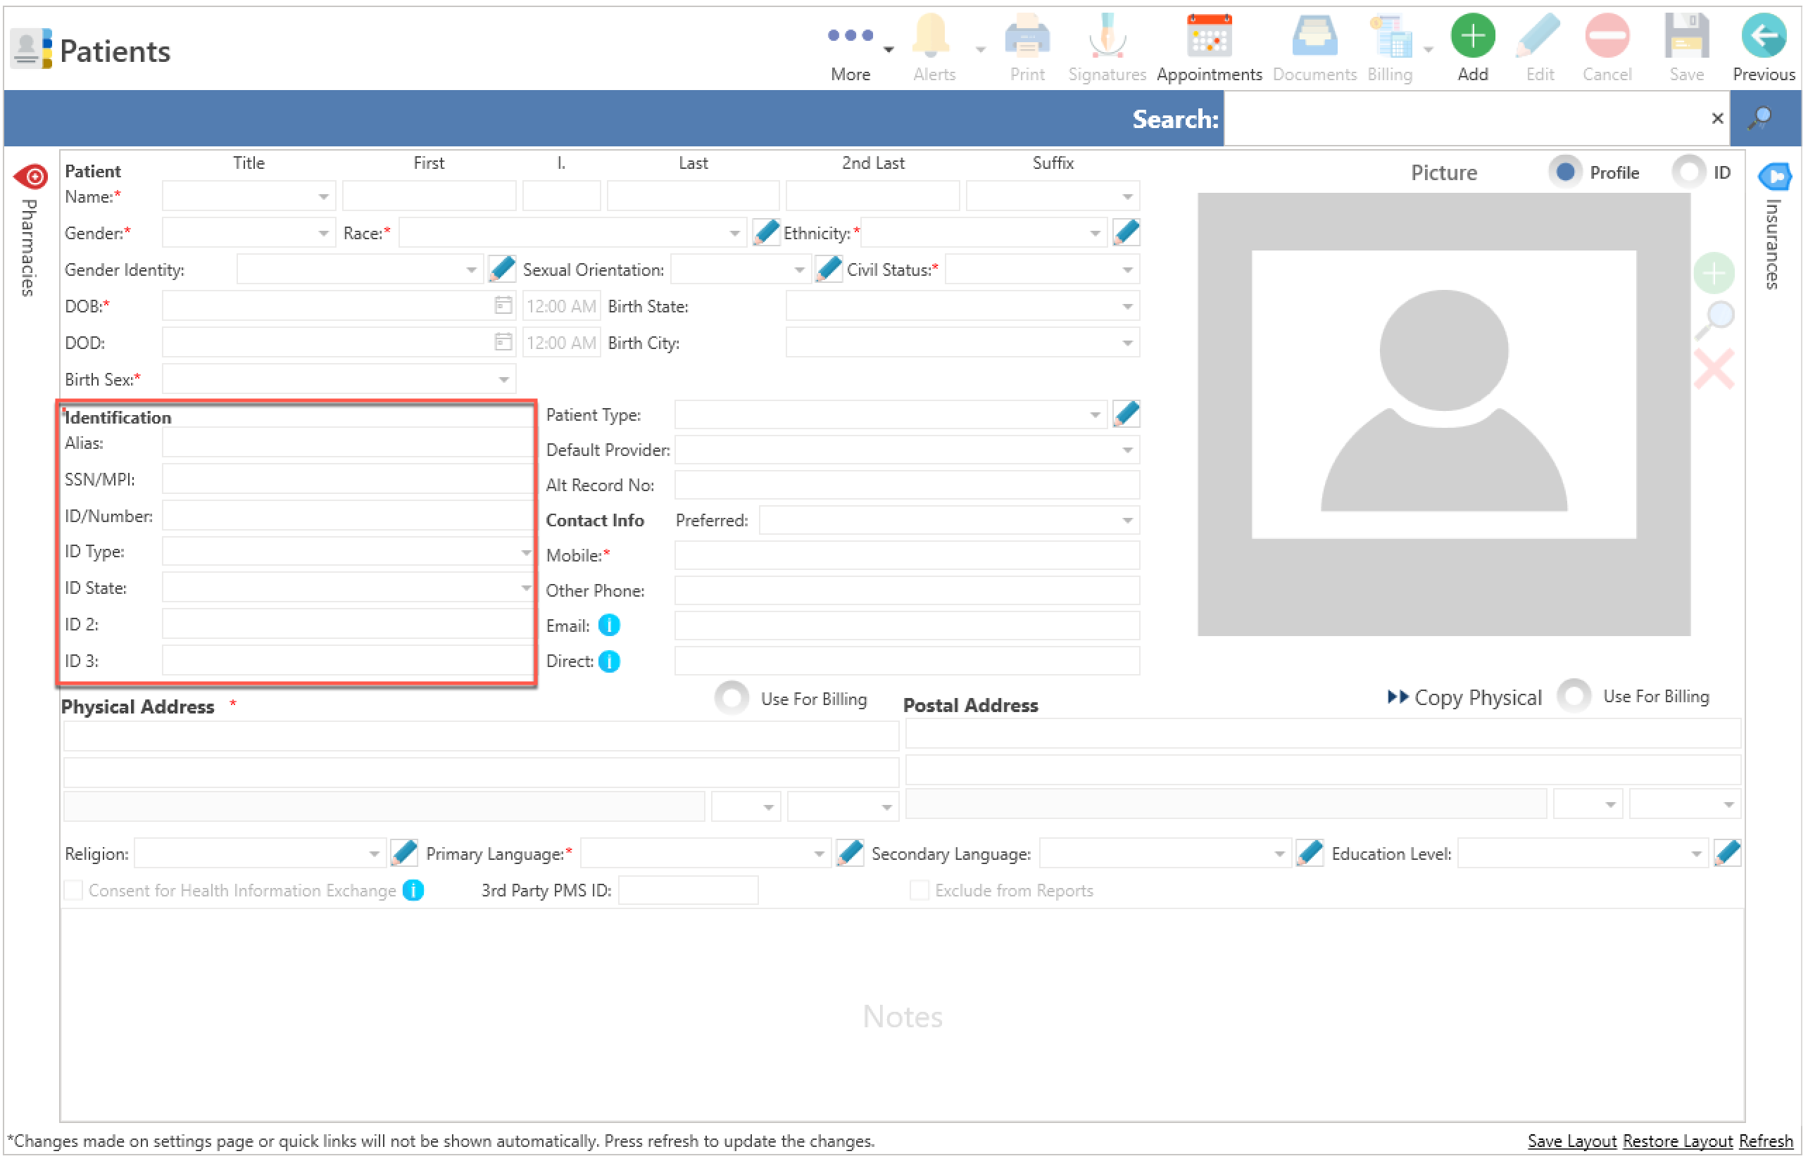This screenshot has height=1161, width=1808.
Task: Open the Appointments calendar icon
Action: [1209, 36]
